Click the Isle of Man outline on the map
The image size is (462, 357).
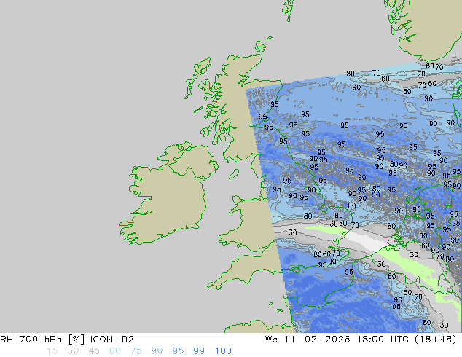point(234,174)
